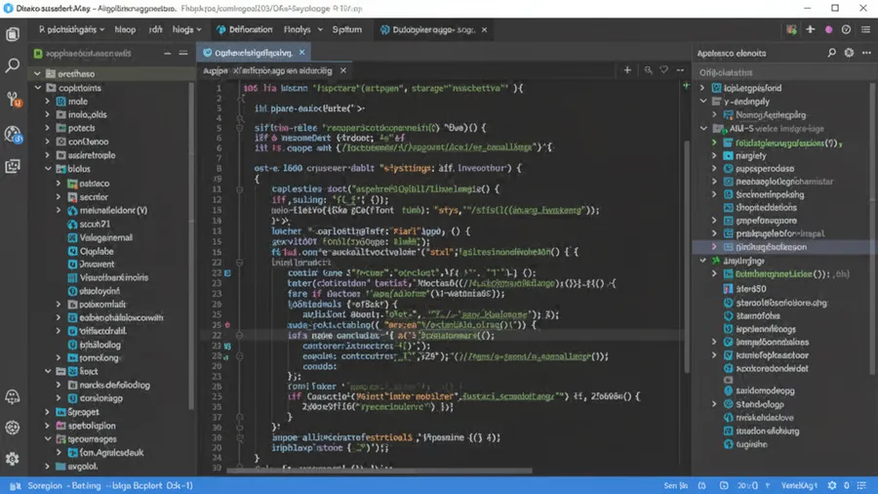Click the icon at the status bar's far left
Viewport: 878px width, 494px height.
15,485
